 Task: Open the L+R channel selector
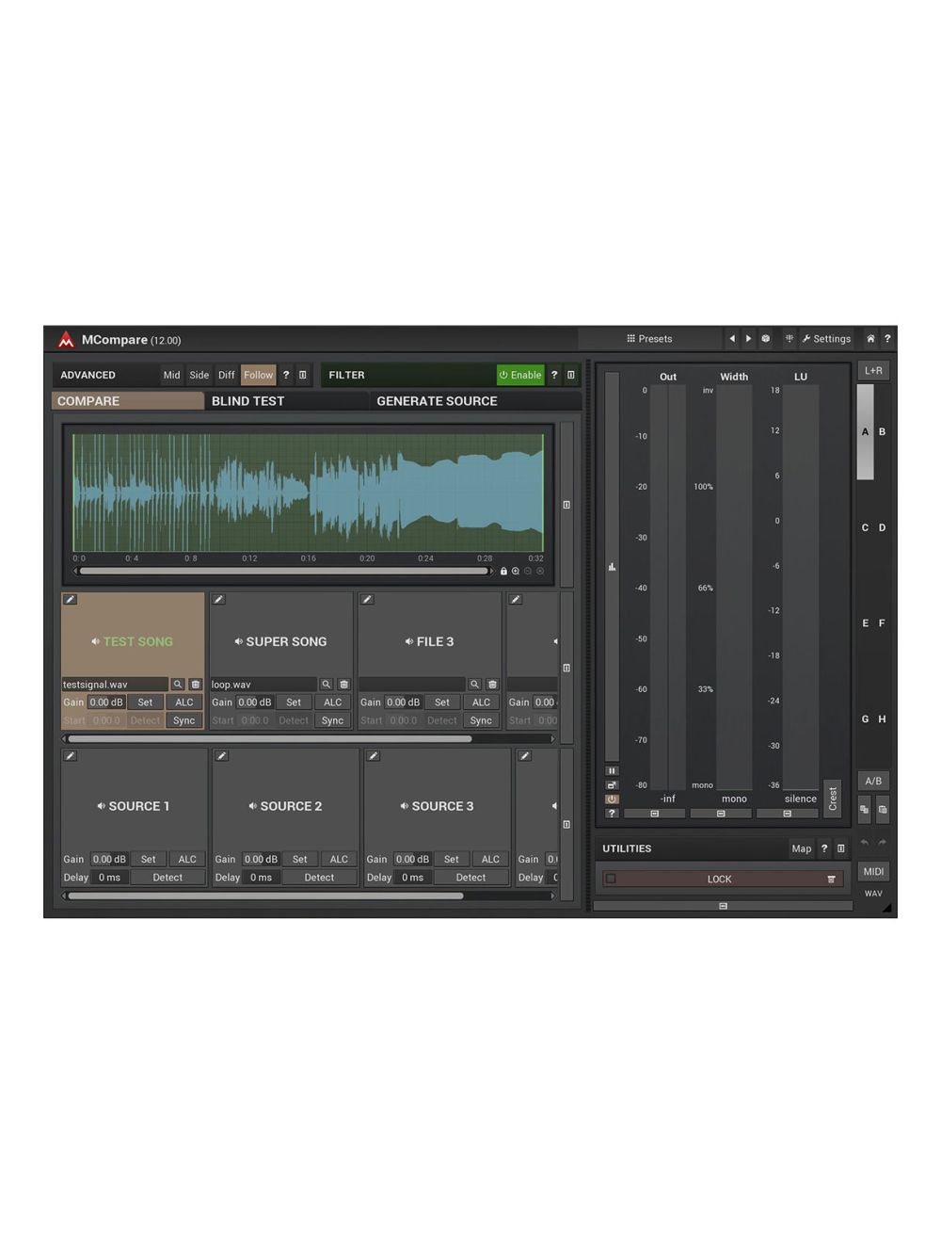coord(873,370)
